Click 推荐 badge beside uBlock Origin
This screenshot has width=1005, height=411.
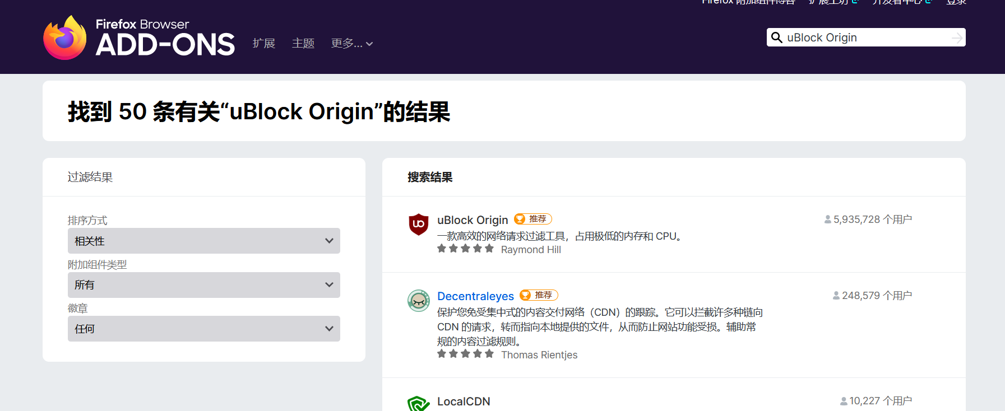click(533, 219)
